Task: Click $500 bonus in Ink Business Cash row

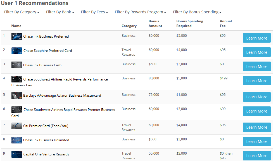Action: (152, 64)
